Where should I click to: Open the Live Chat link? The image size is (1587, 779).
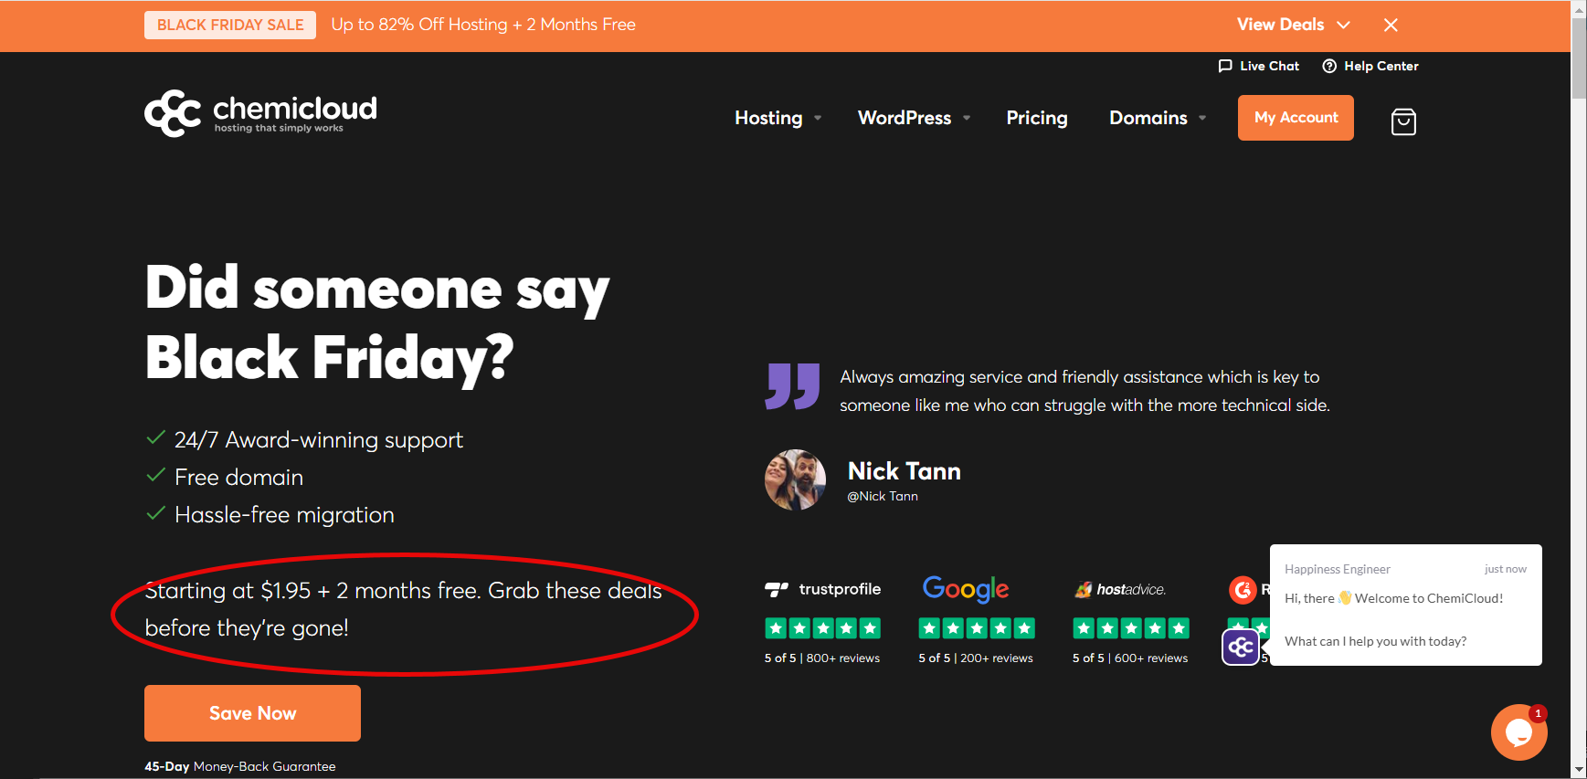click(1258, 66)
